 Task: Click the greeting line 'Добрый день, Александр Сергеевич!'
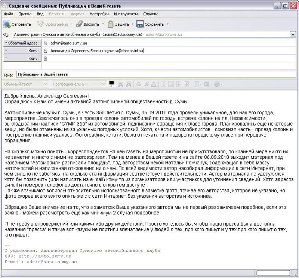click(x=46, y=96)
